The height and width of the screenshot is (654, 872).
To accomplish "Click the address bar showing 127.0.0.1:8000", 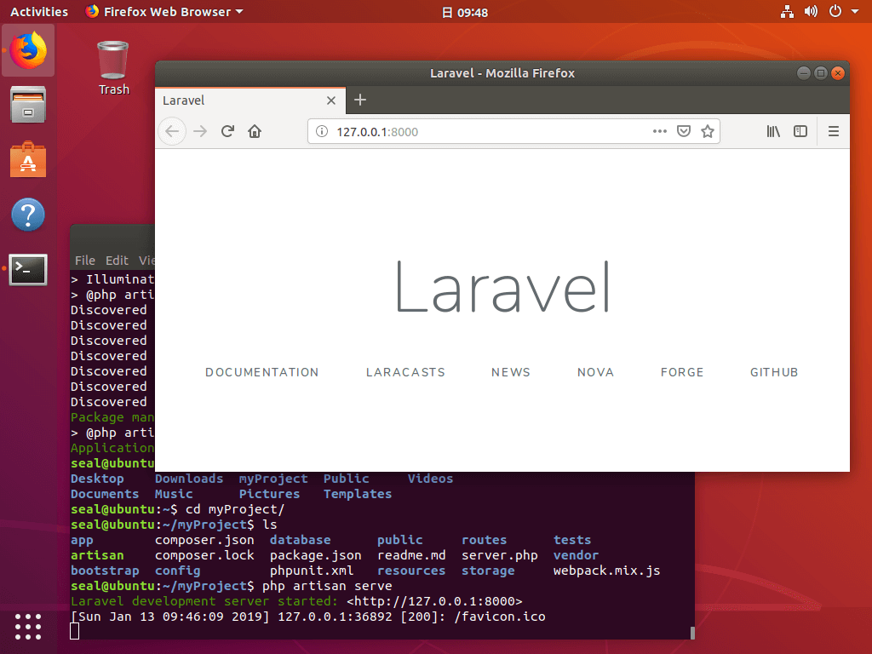I will [468, 131].
